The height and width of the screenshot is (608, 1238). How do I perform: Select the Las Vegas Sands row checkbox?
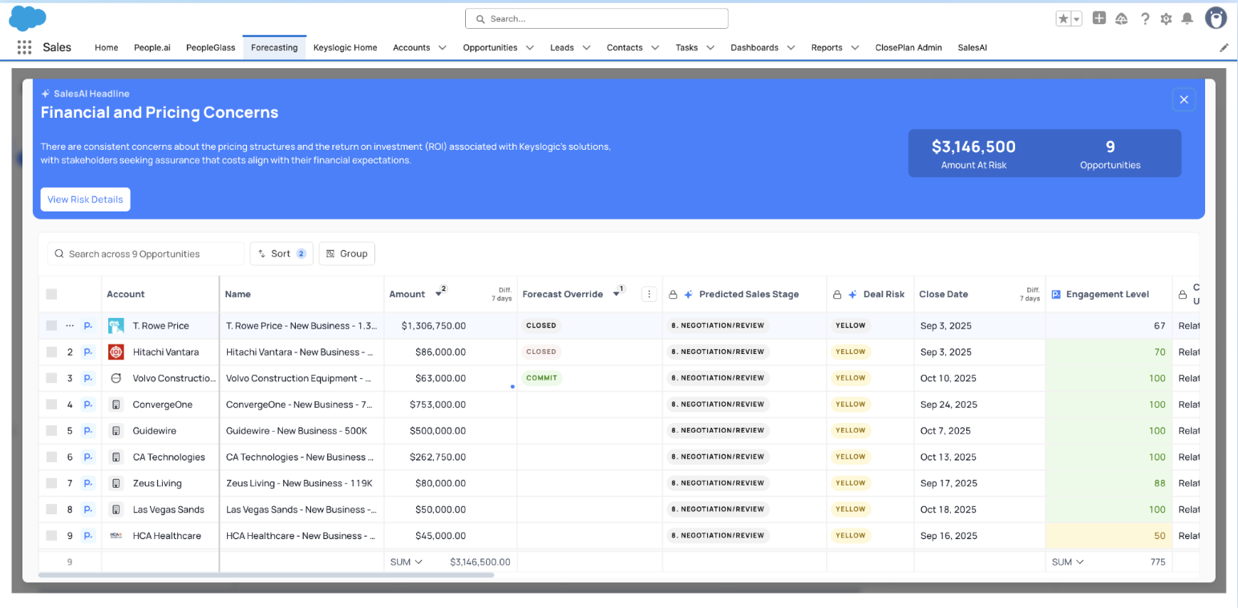pos(51,509)
